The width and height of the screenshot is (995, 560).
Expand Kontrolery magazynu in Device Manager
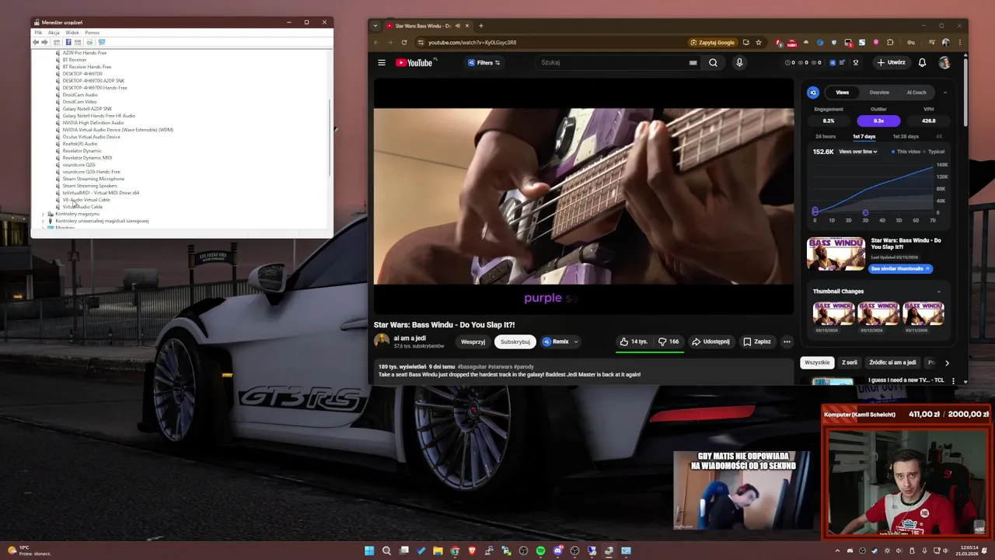[43, 214]
